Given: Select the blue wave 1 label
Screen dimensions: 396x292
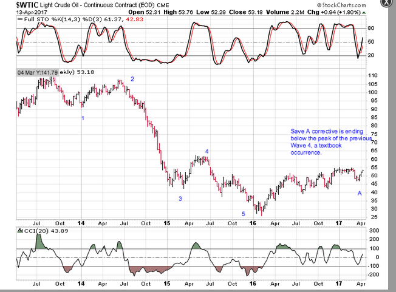Looking at the screenshot, I should click(x=83, y=118).
